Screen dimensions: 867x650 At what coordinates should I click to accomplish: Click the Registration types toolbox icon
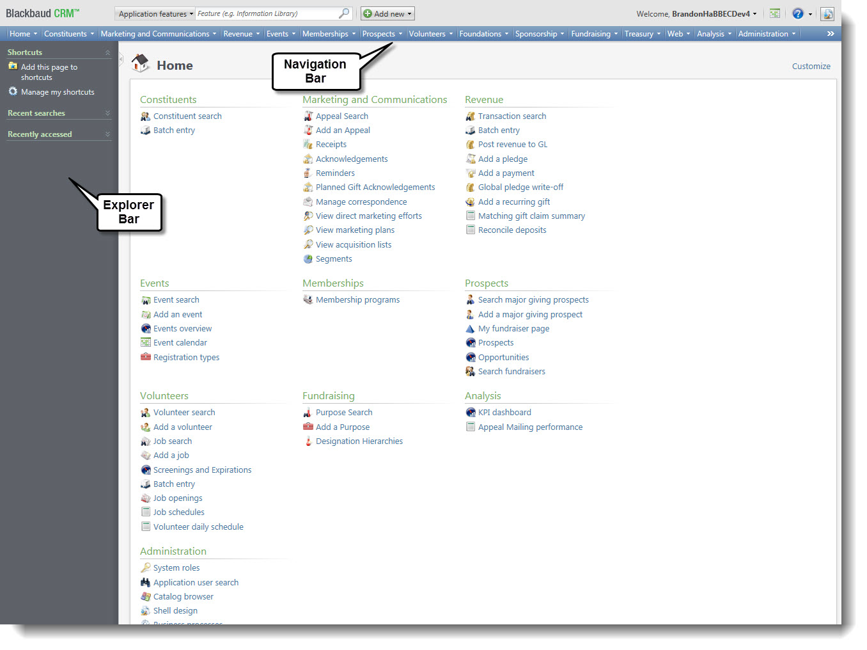pos(146,358)
